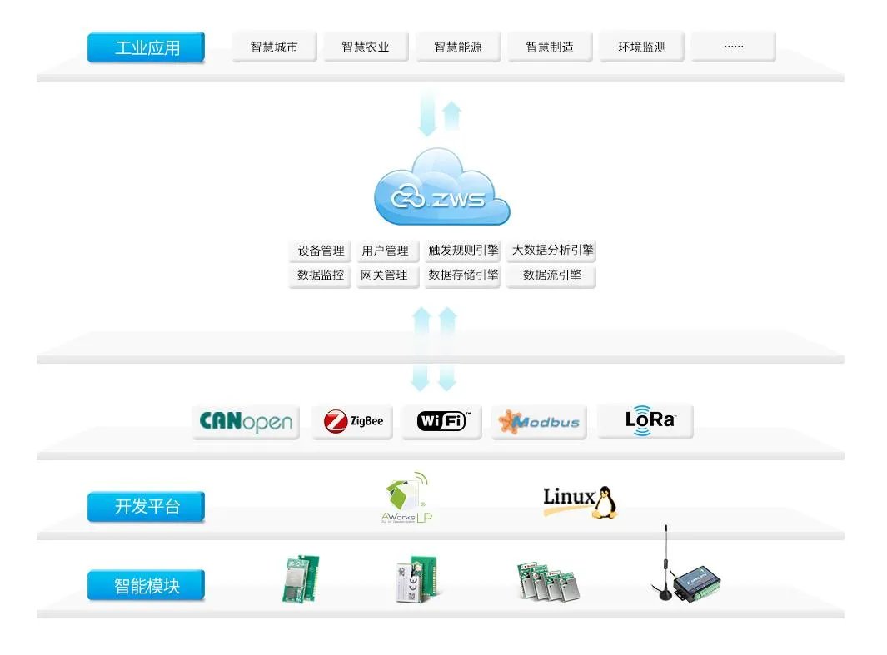Open the 环境监测 tab

pos(641,47)
